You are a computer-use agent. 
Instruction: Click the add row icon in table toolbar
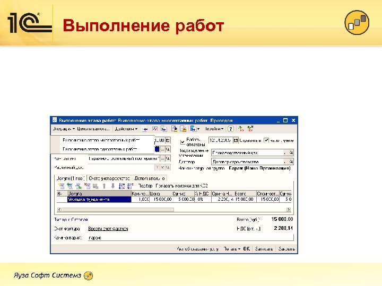point(62,186)
